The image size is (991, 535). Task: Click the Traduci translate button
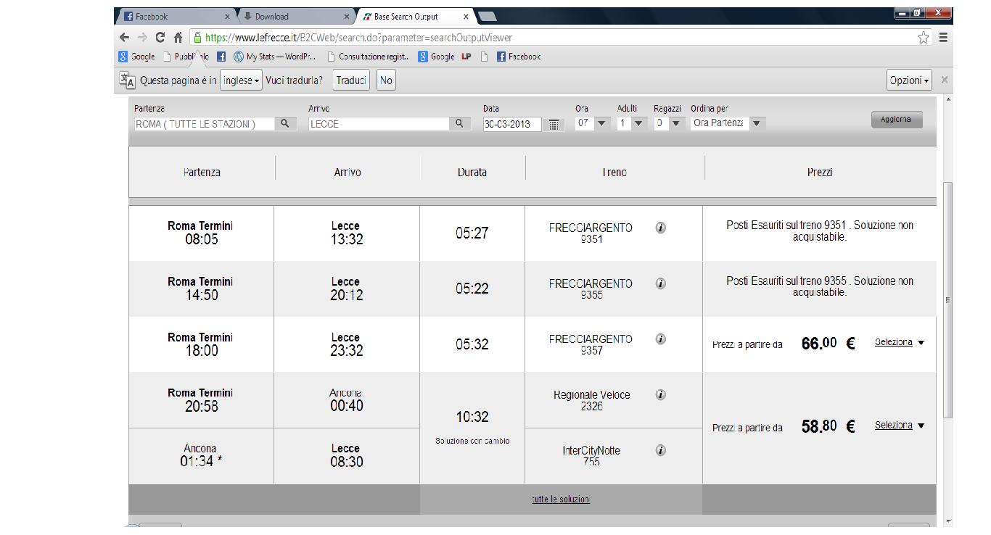(351, 80)
